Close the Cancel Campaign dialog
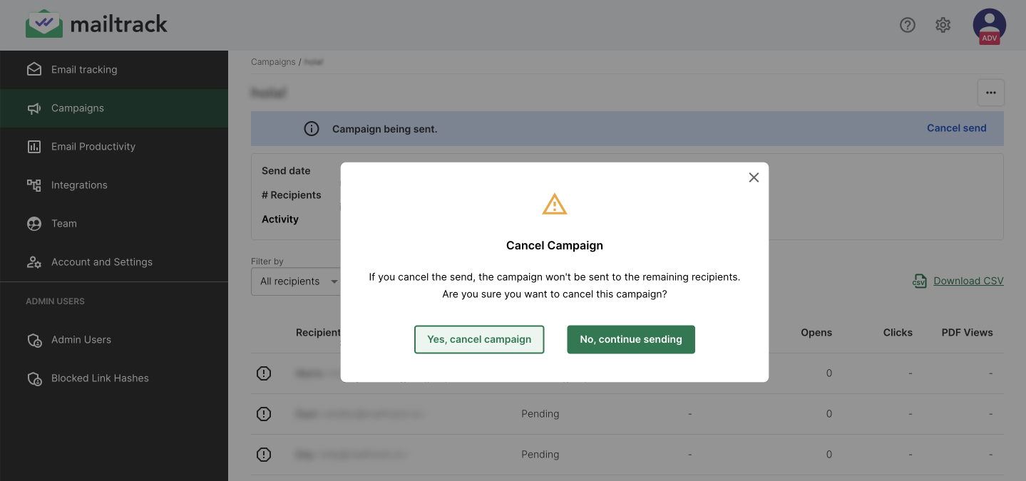Image resolution: width=1026 pixels, height=481 pixels. [754, 177]
